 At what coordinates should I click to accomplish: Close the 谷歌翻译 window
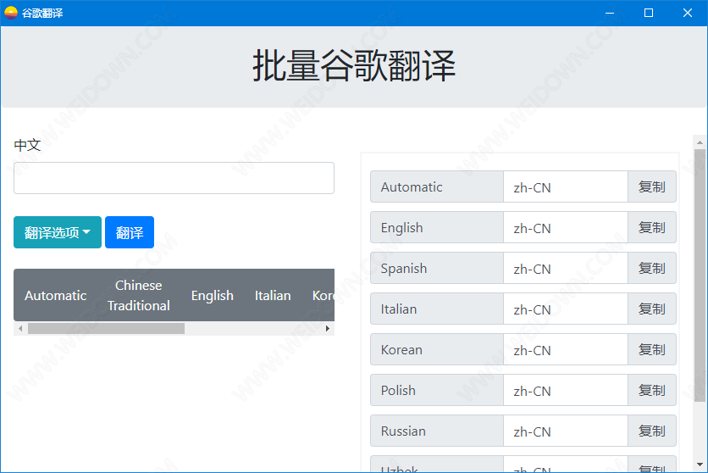click(x=687, y=13)
